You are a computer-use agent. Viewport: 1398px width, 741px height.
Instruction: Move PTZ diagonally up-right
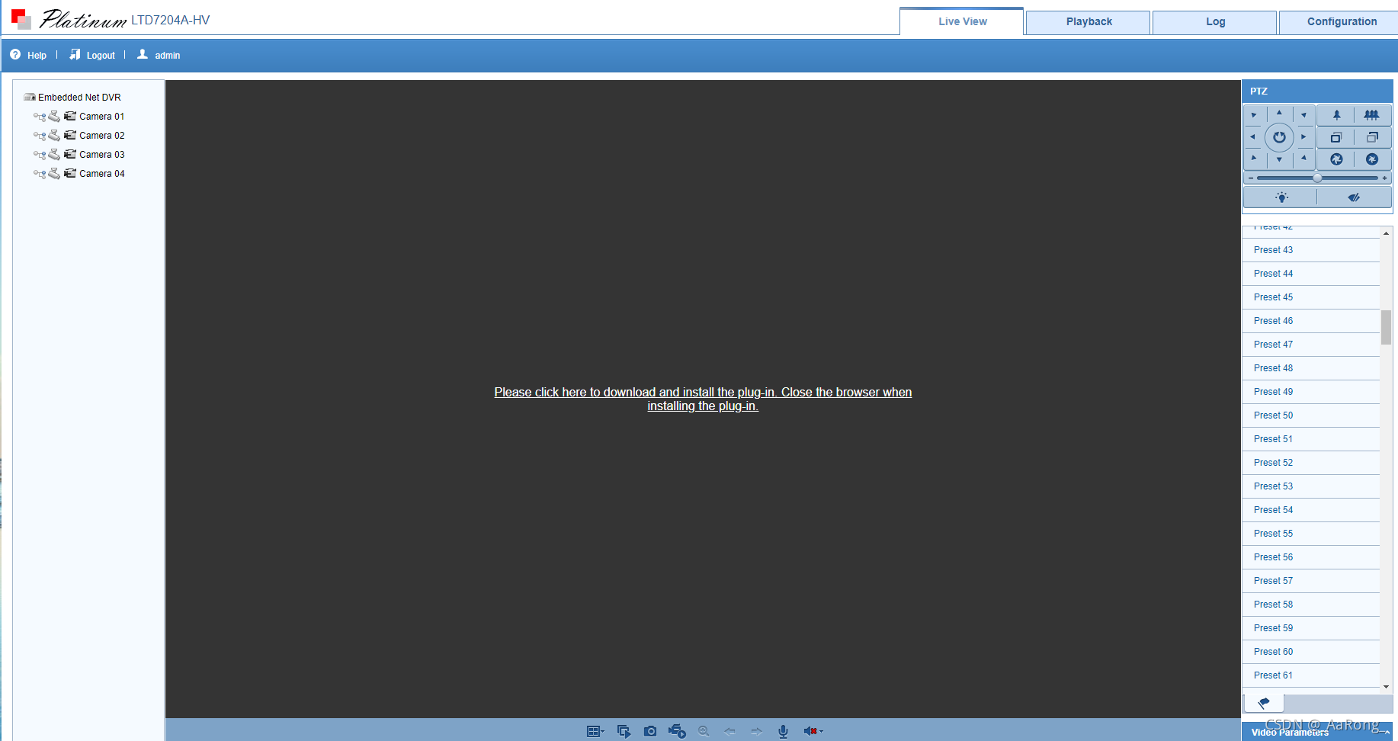[x=1304, y=115]
